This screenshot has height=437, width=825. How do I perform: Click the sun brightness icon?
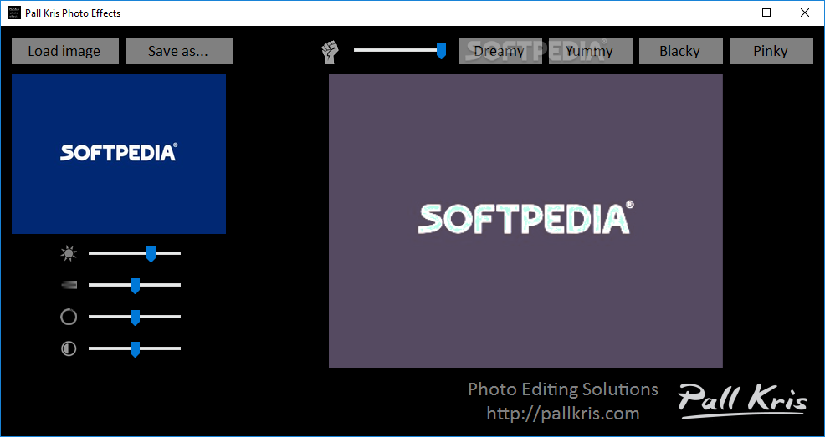[69, 254]
